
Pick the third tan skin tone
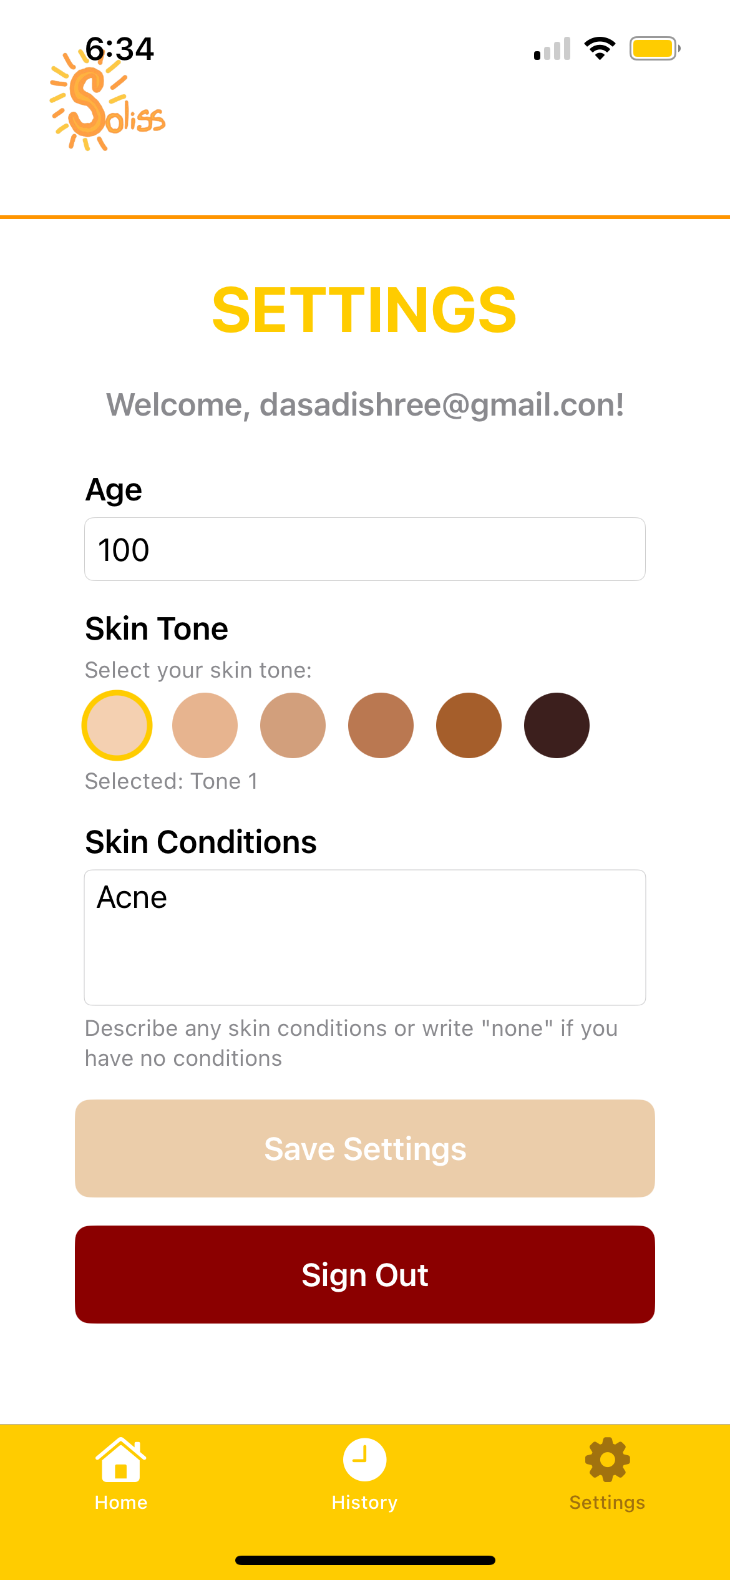tap(293, 725)
